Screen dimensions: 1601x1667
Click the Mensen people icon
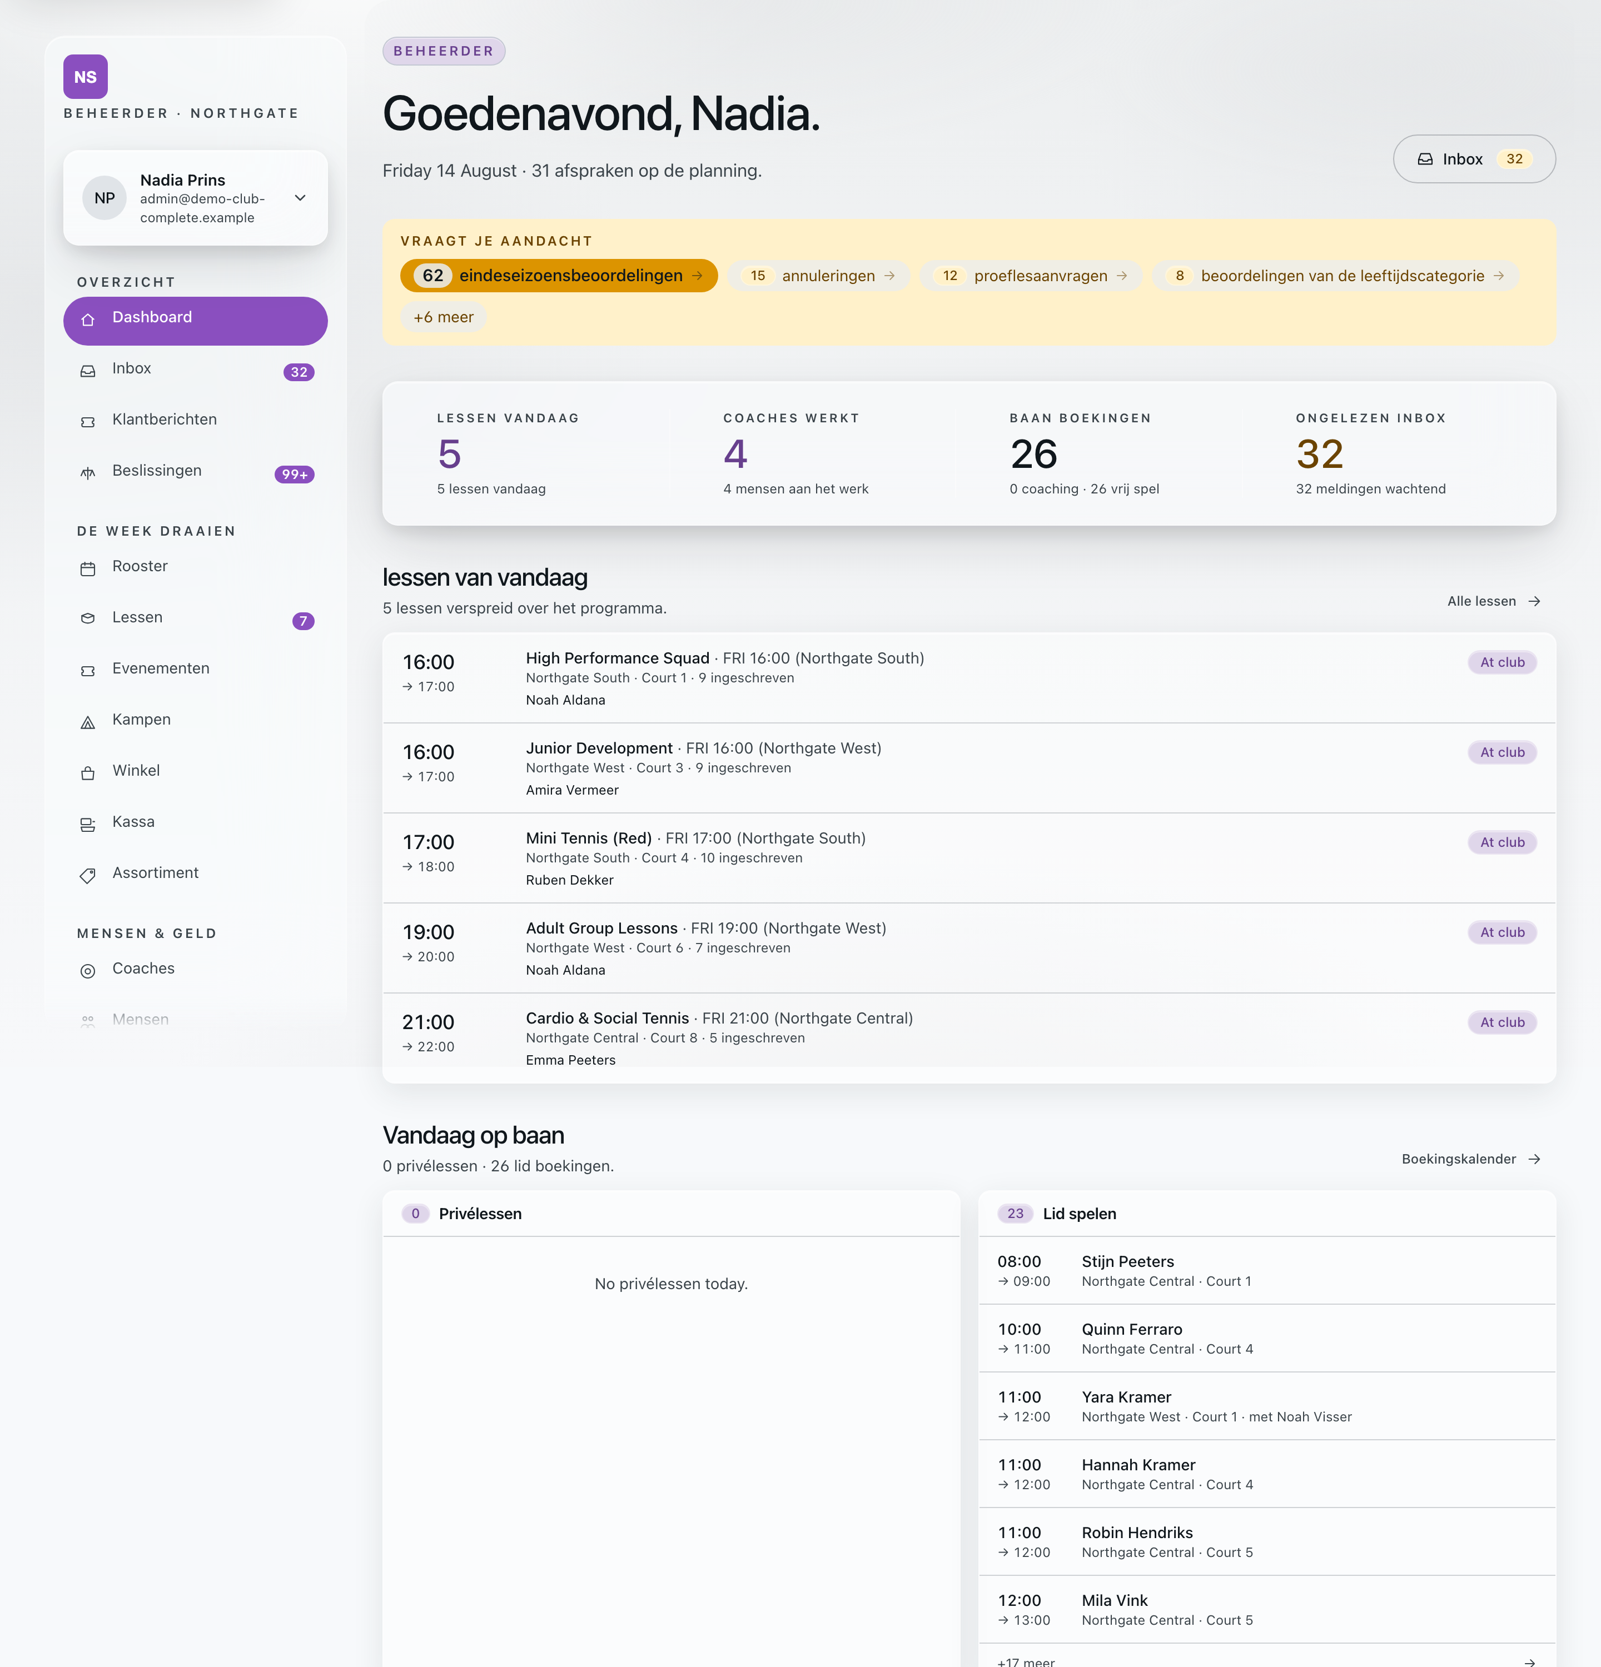[88, 1021]
